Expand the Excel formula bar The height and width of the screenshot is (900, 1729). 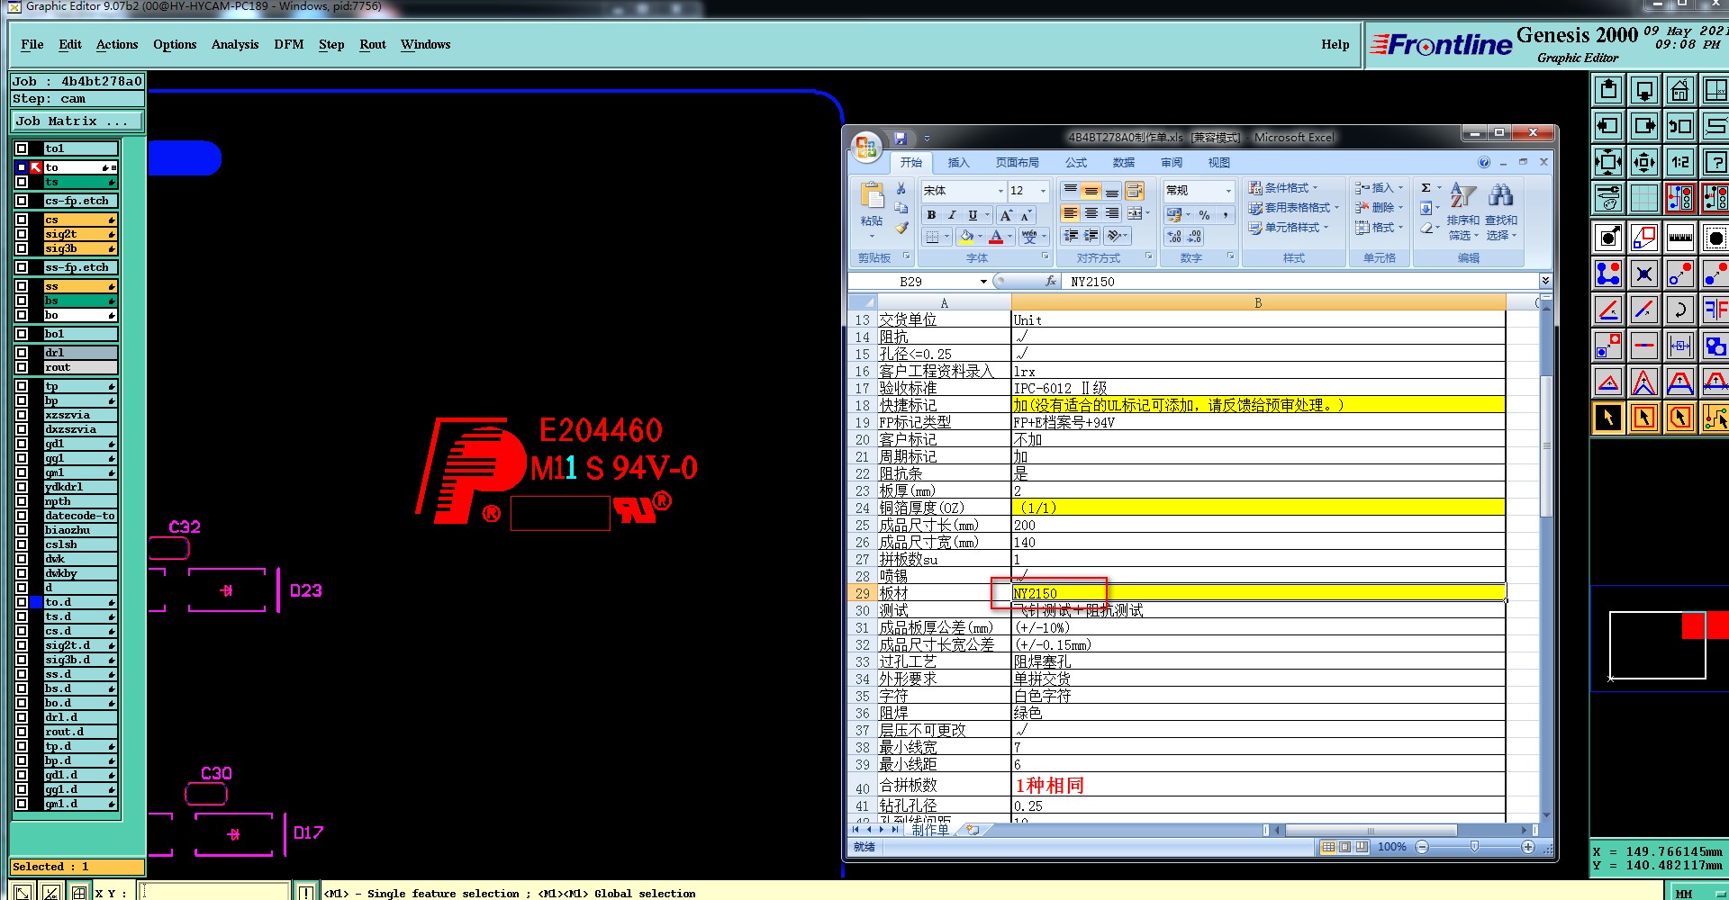tap(1545, 282)
